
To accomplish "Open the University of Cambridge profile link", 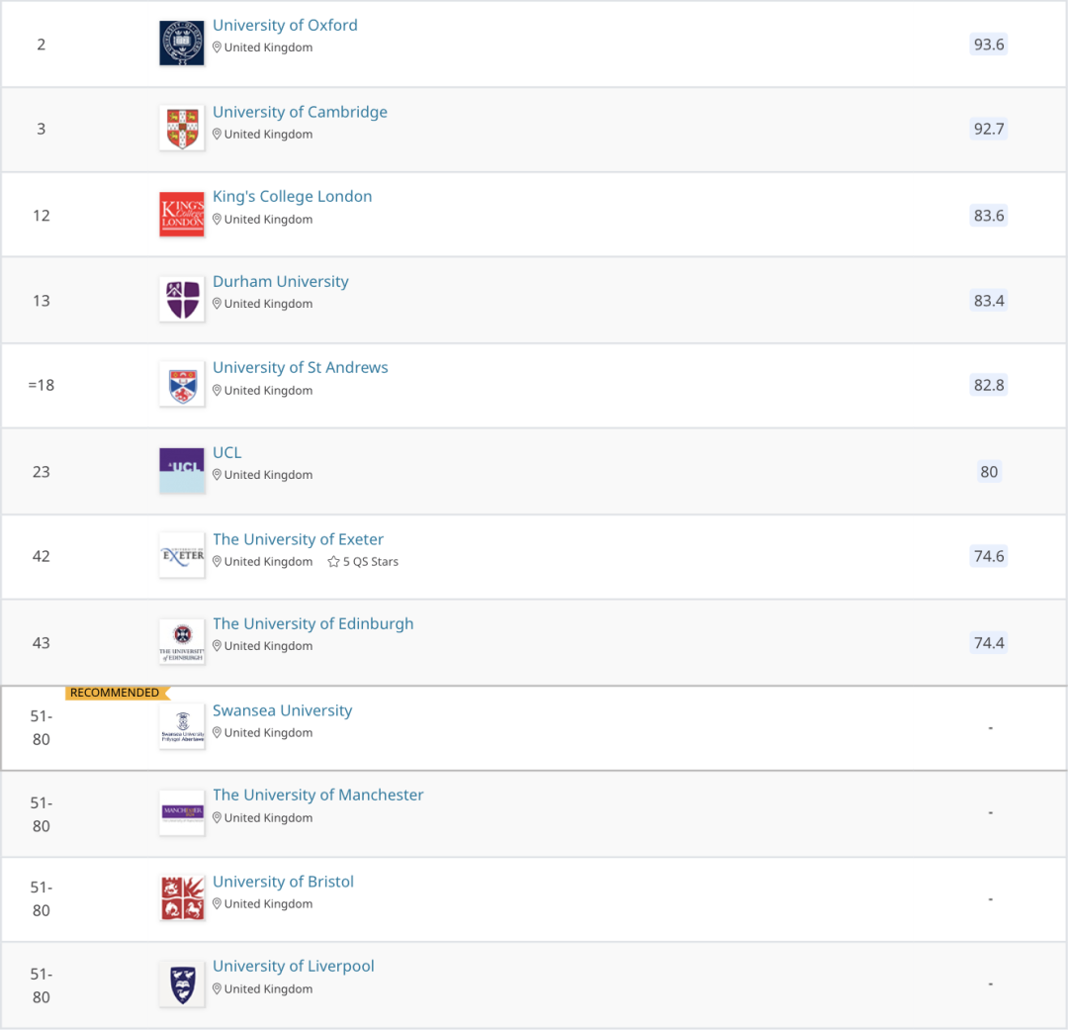I will point(300,112).
